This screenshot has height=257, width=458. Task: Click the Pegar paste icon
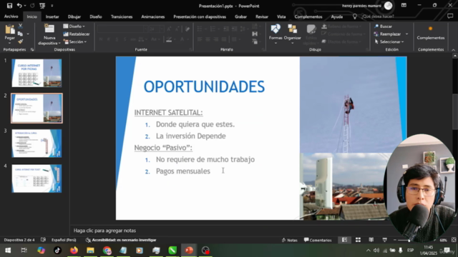coord(9,29)
